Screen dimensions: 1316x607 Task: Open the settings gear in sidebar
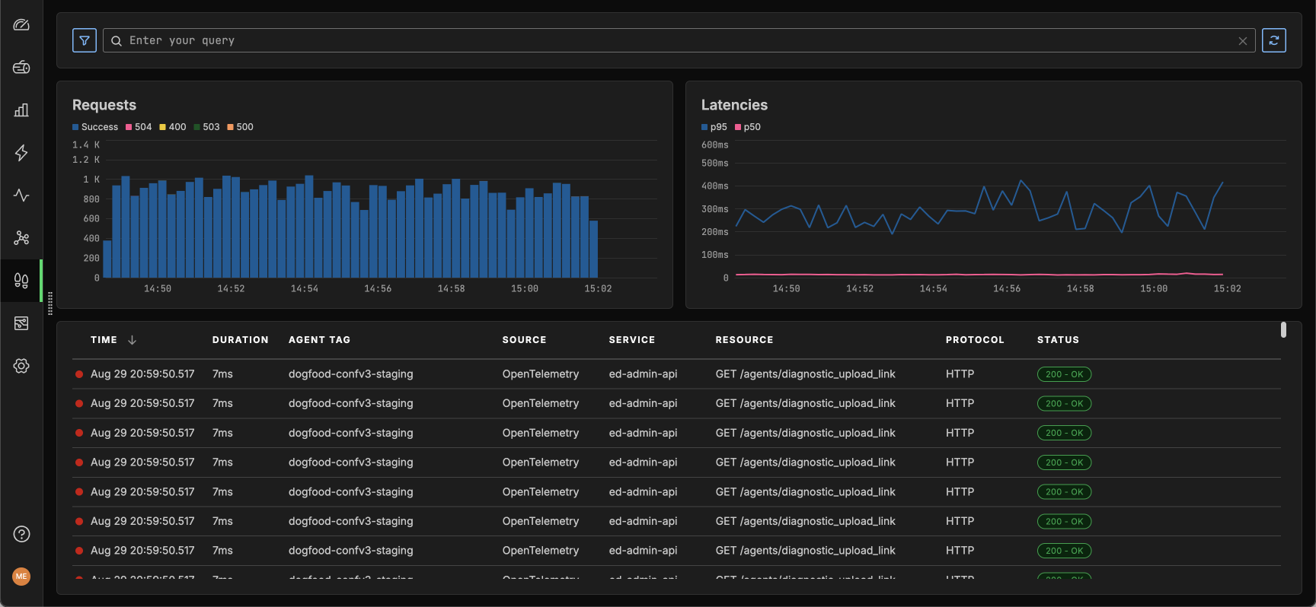(21, 366)
